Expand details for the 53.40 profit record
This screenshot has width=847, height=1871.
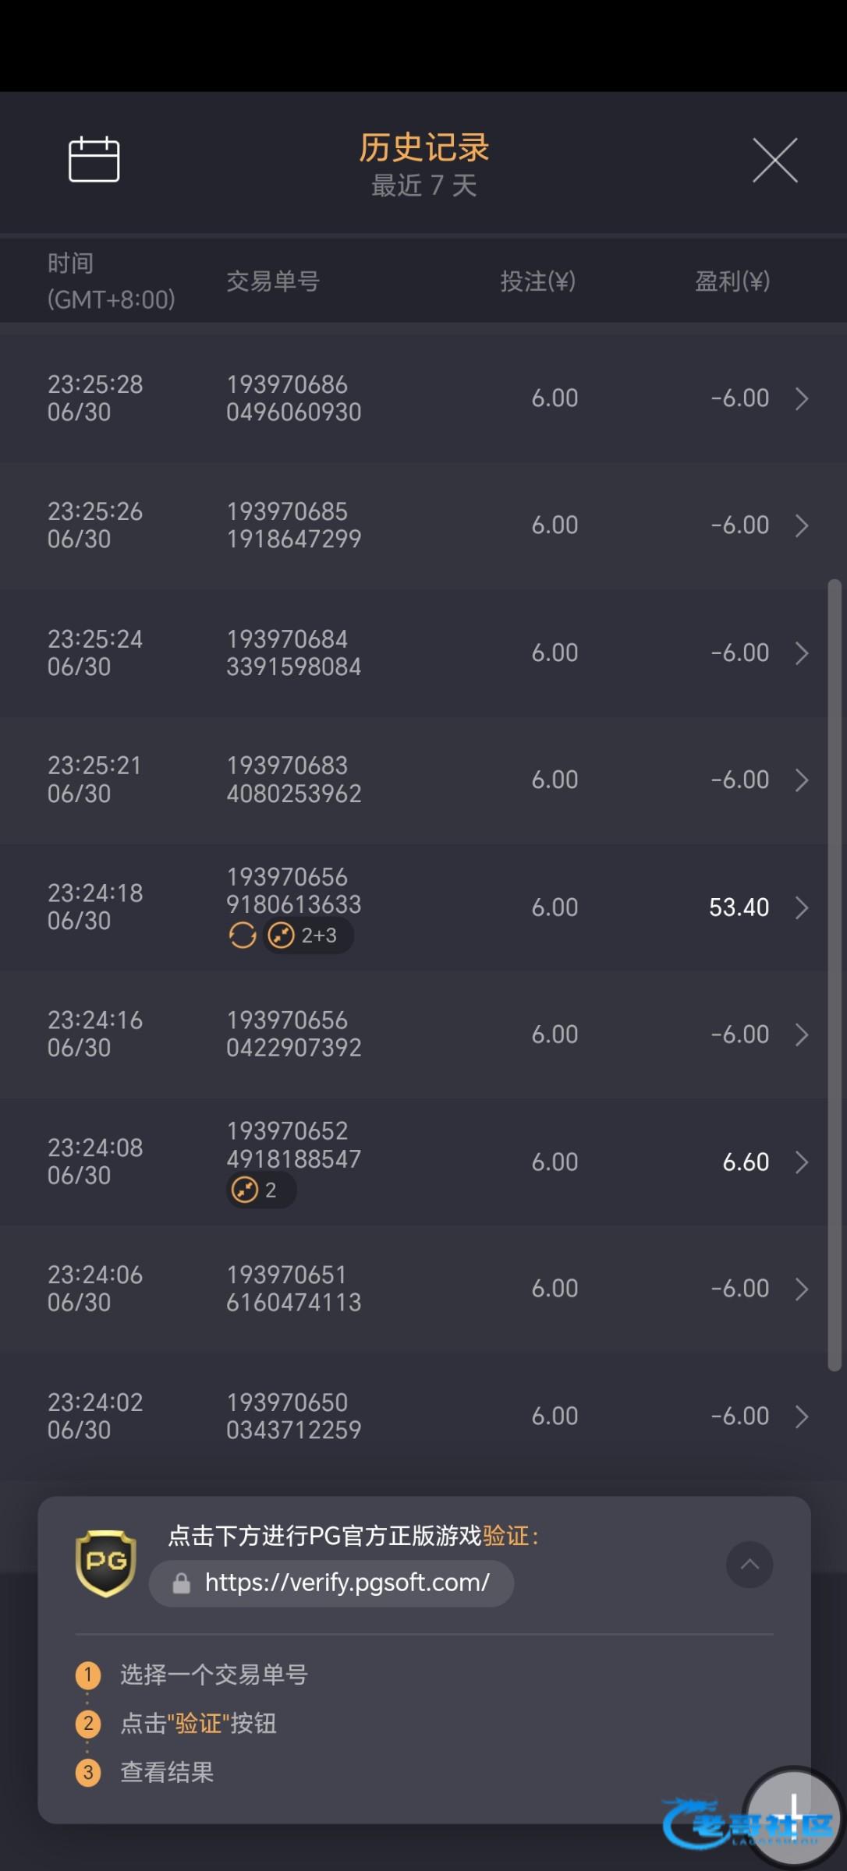point(802,907)
